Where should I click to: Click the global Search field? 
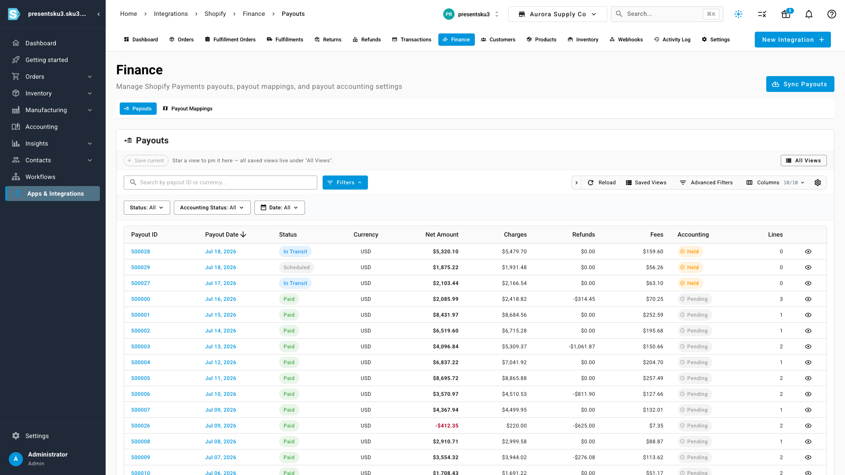667,14
